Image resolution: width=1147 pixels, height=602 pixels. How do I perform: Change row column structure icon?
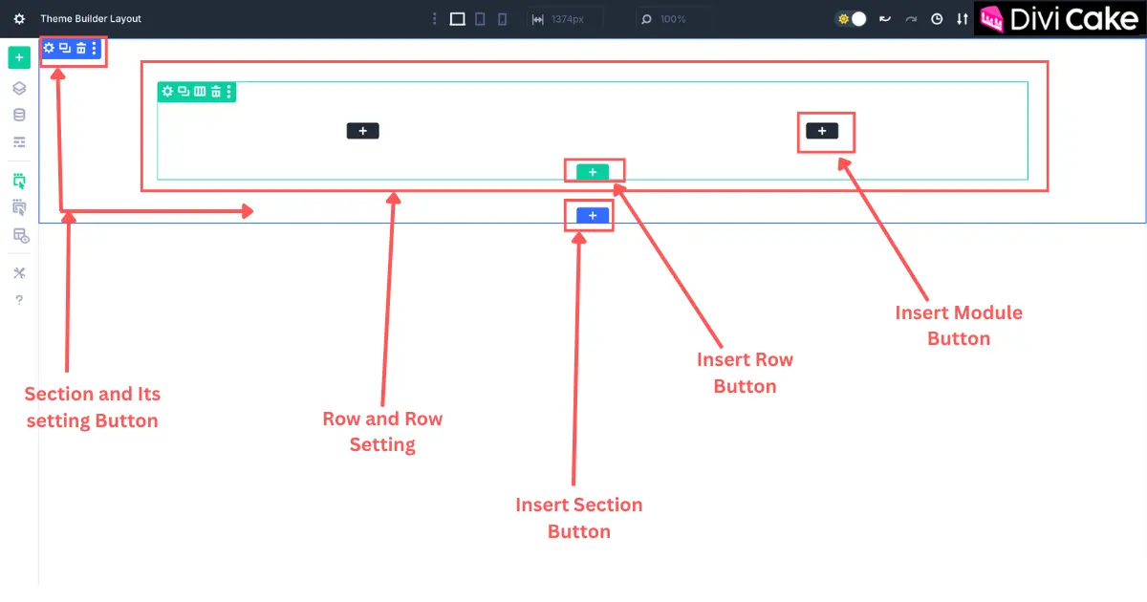pos(200,92)
